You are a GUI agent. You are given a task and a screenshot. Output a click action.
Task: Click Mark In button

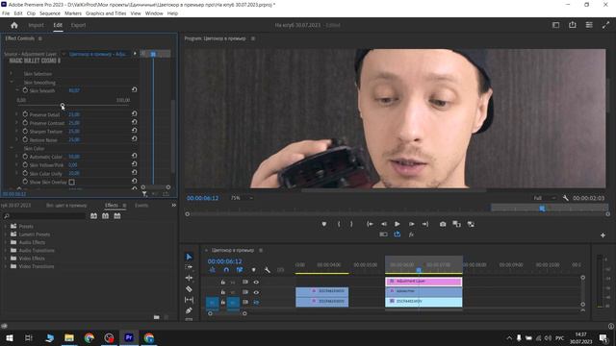(x=339, y=224)
